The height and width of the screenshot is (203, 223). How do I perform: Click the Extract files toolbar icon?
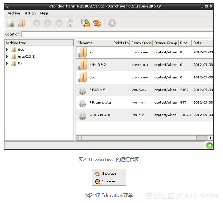tap(97, 23)
